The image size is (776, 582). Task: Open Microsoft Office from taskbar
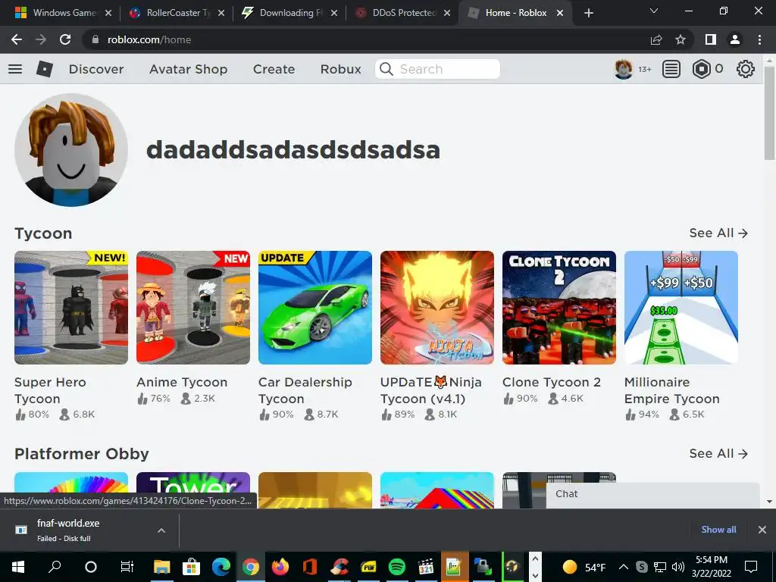310,567
